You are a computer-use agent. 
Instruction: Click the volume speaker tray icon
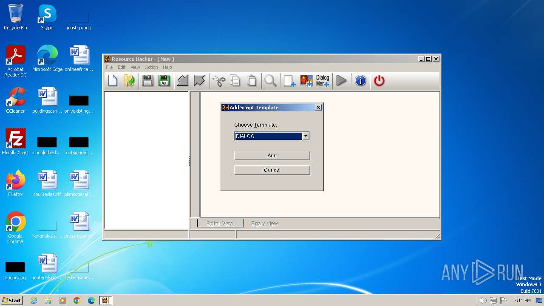pyautogui.click(x=483, y=300)
